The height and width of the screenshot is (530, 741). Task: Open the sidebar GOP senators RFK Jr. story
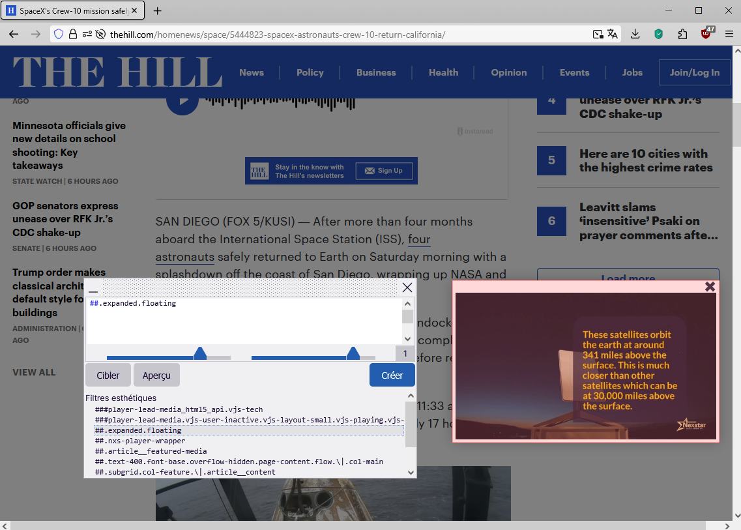(65, 219)
